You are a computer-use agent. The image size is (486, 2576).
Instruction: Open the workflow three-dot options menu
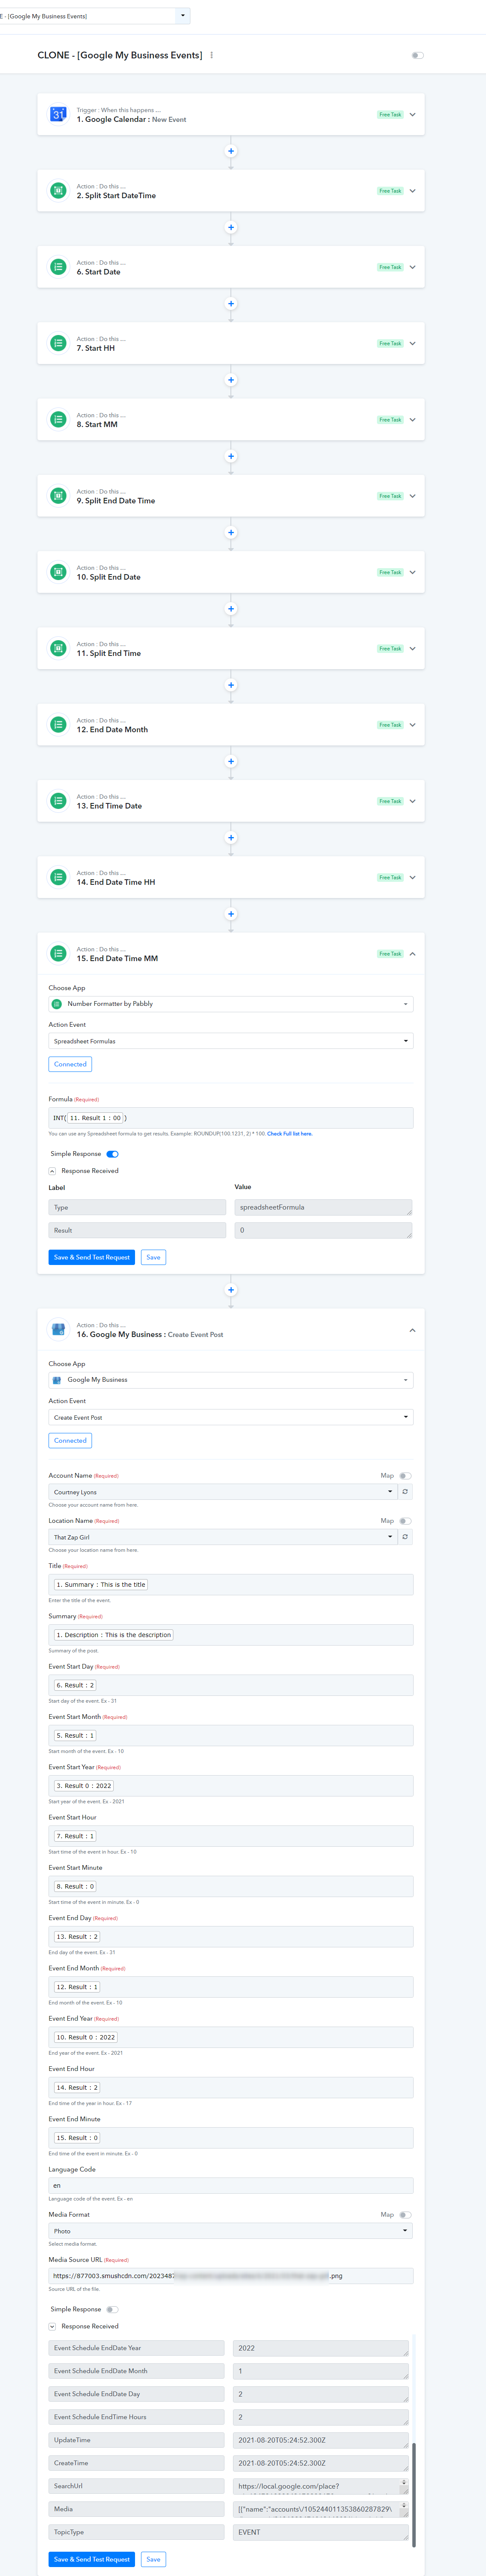coord(212,55)
